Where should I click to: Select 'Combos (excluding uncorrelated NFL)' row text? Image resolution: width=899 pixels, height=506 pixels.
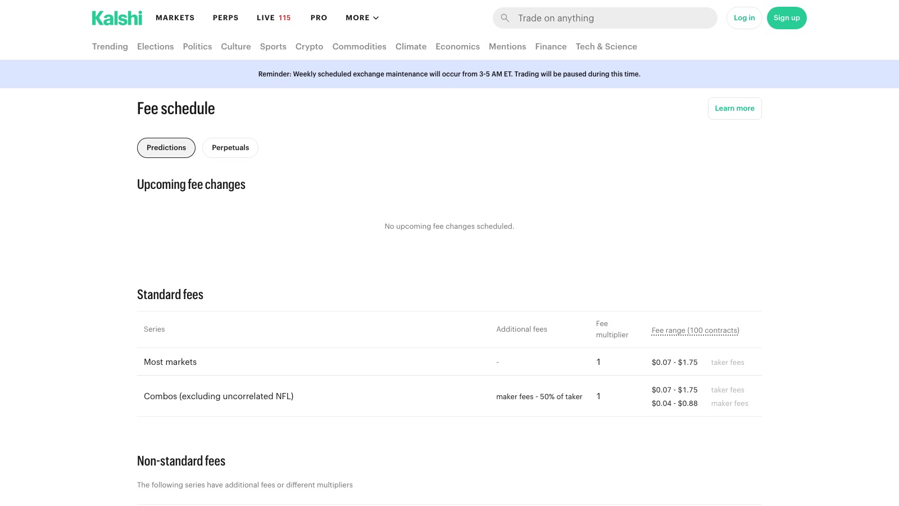coord(219,396)
